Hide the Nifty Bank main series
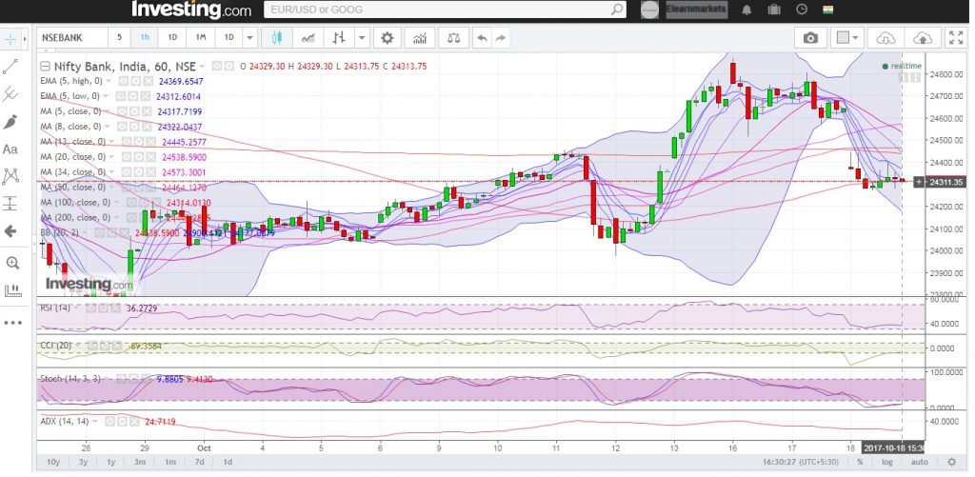This screenshot has height=477, width=975. click(x=217, y=67)
